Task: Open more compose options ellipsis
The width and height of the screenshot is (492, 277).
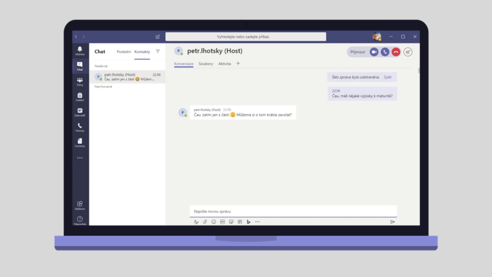Action: [x=258, y=222]
